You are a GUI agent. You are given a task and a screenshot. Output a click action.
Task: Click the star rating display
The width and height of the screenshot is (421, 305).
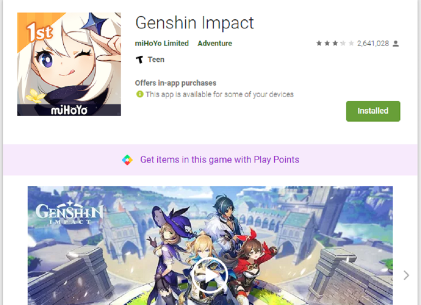pyautogui.click(x=335, y=43)
